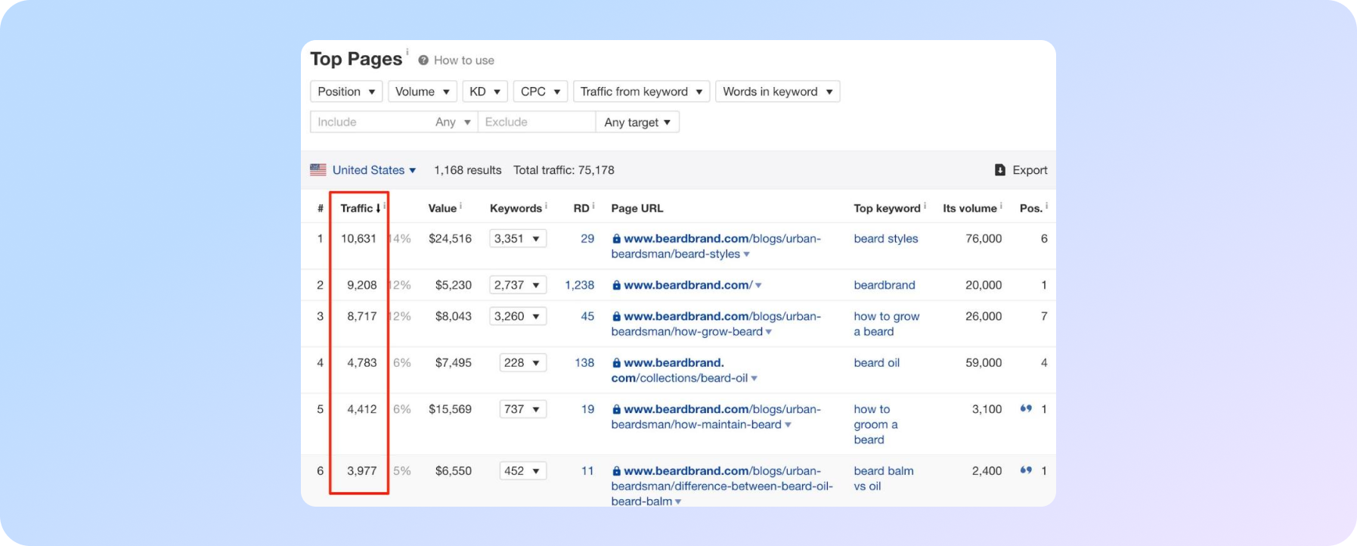Expand the arrow after www.beardbrand.com/ URL
Viewport: 1357px width, 546px height.
(x=758, y=286)
